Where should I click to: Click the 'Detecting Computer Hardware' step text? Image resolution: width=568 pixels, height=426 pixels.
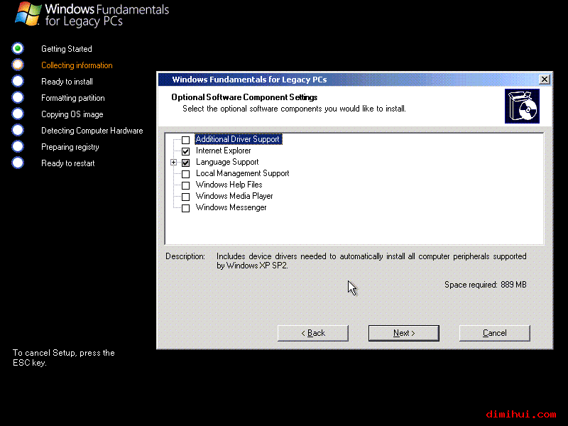[x=92, y=131]
